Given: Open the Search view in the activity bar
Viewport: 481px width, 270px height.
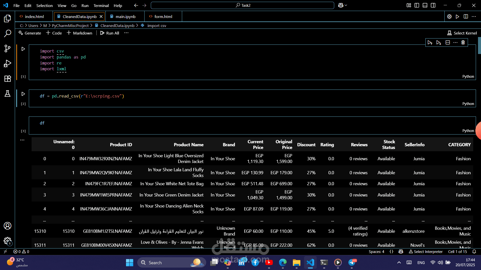Looking at the screenshot, I should pyautogui.click(x=8, y=33).
